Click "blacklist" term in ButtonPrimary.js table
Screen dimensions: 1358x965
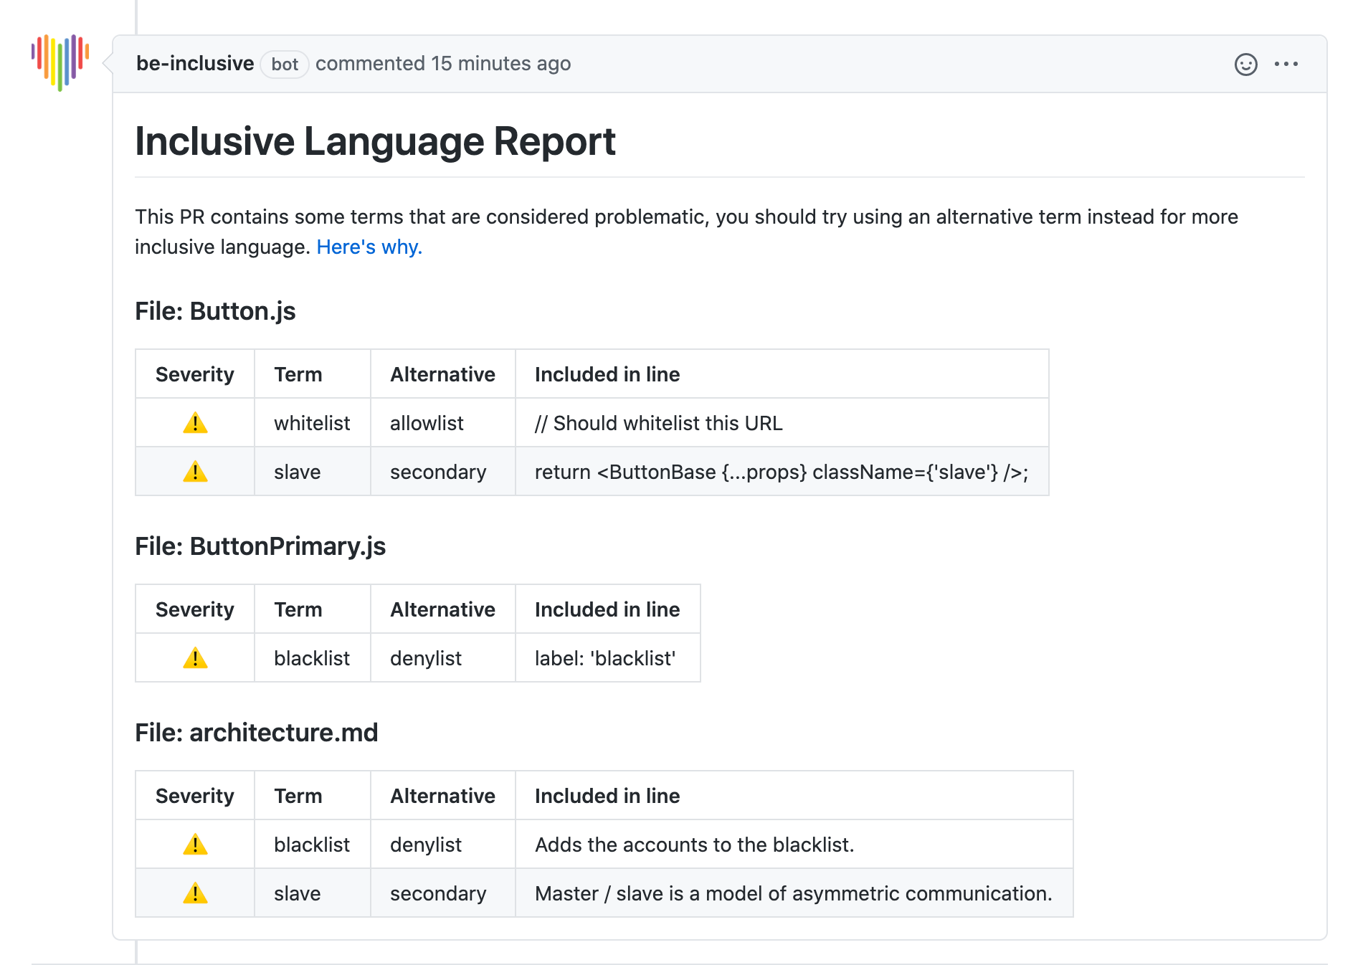[x=313, y=658]
